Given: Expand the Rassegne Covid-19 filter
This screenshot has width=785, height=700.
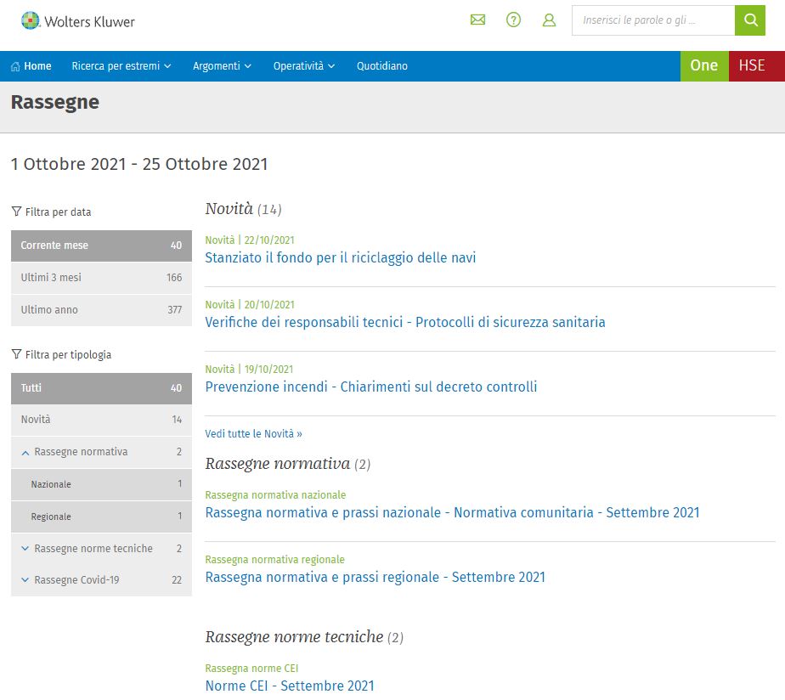Looking at the screenshot, I should point(25,580).
